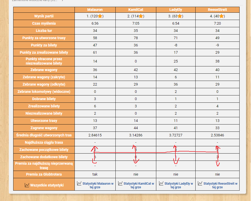Click the chart icon before Statystyki Malauron
This screenshot has height=201, width=252.
pyautogui.click(x=79, y=183)
